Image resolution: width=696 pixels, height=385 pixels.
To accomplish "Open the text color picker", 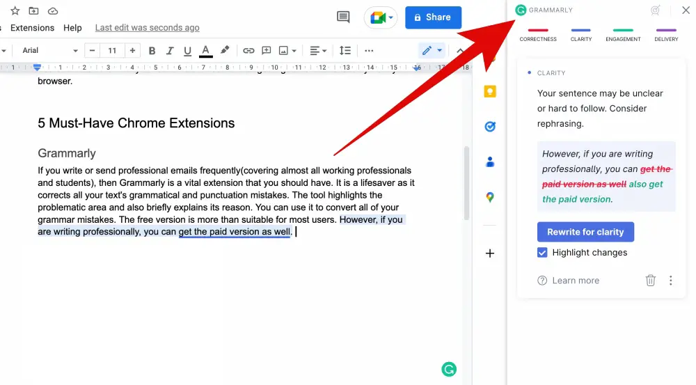I will pos(205,51).
